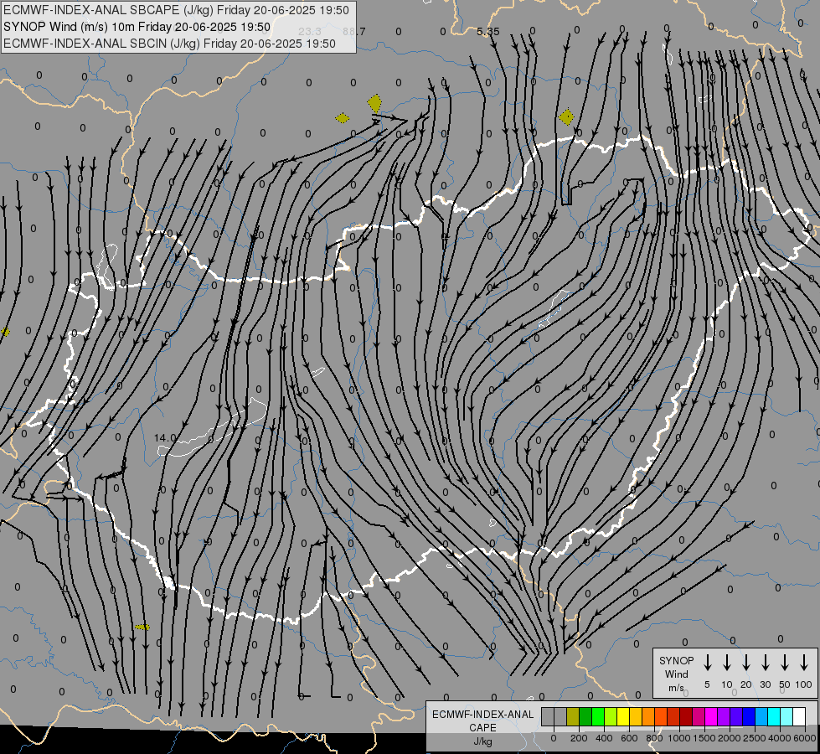Click the 400 tick label on CAPE scale
This screenshot has width=820, height=754.
(x=604, y=738)
